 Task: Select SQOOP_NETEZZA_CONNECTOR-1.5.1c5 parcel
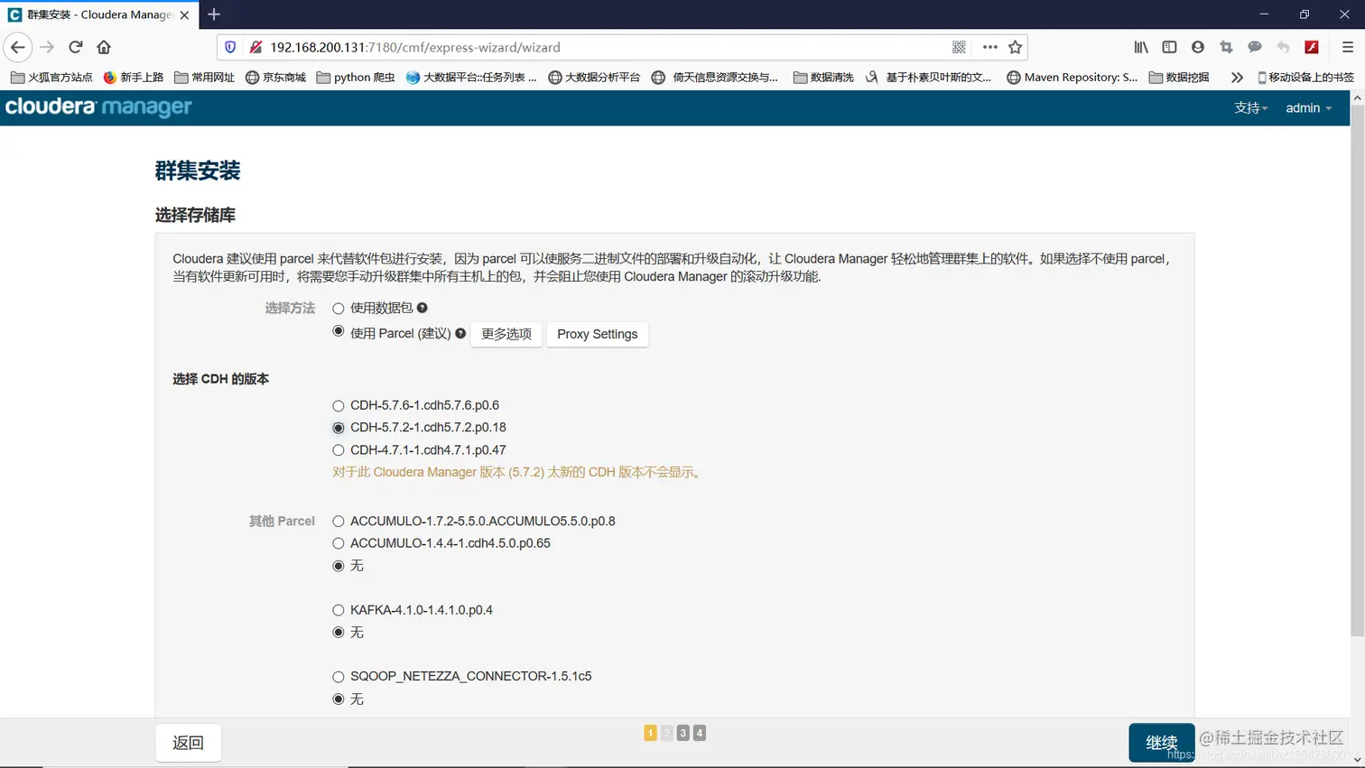[x=339, y=677]
